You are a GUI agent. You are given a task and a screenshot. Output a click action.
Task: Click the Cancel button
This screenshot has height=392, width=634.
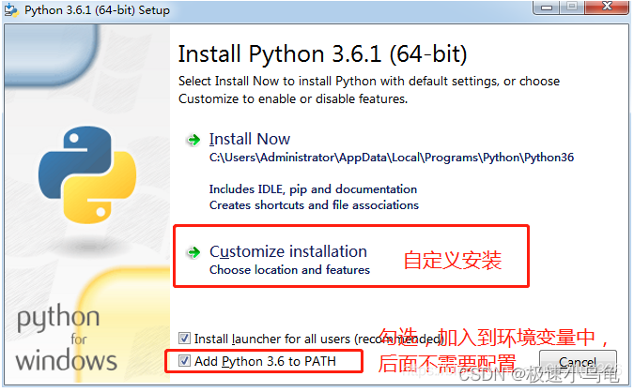(x=578, y=363)
